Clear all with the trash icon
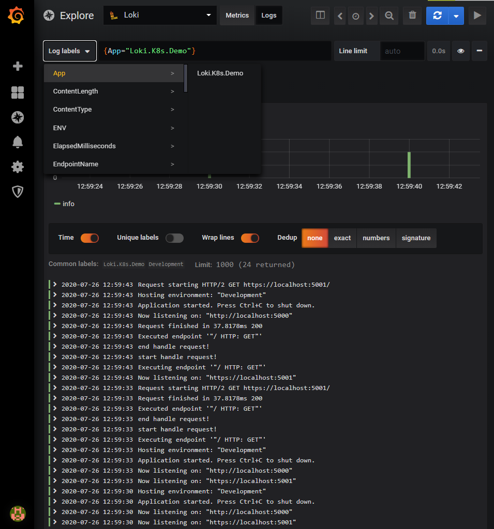The image size is (494, 529). tap(412, 15)
